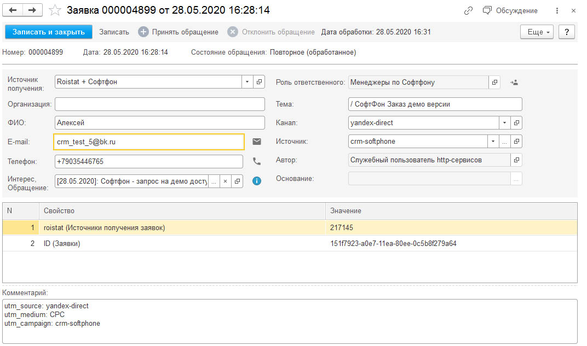Click the Записать и закрыть button
Viewport: 587px width, 346px height.
tap(49, 32)
